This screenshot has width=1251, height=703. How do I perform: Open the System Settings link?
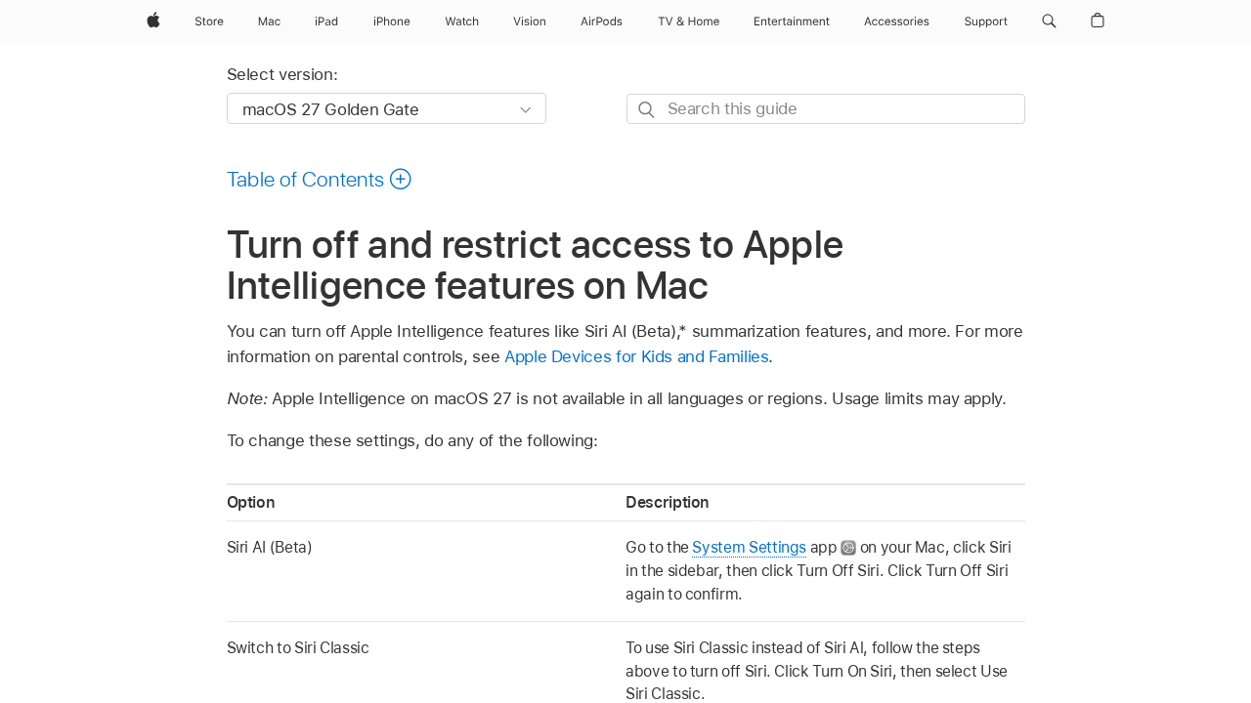tap(749, 547)
